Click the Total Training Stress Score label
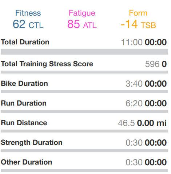Image resolution: width=171 pixels, height=174 pixels. (47, 64)
